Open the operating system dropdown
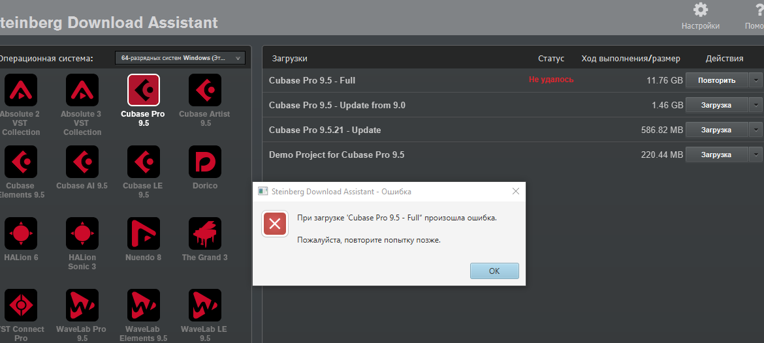Screen dimensions: 764x343 click(180, 58)
